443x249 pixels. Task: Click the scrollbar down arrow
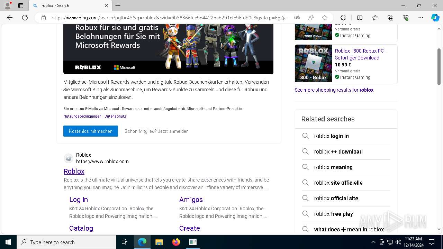pyautogui.click(x=439, y=229)
